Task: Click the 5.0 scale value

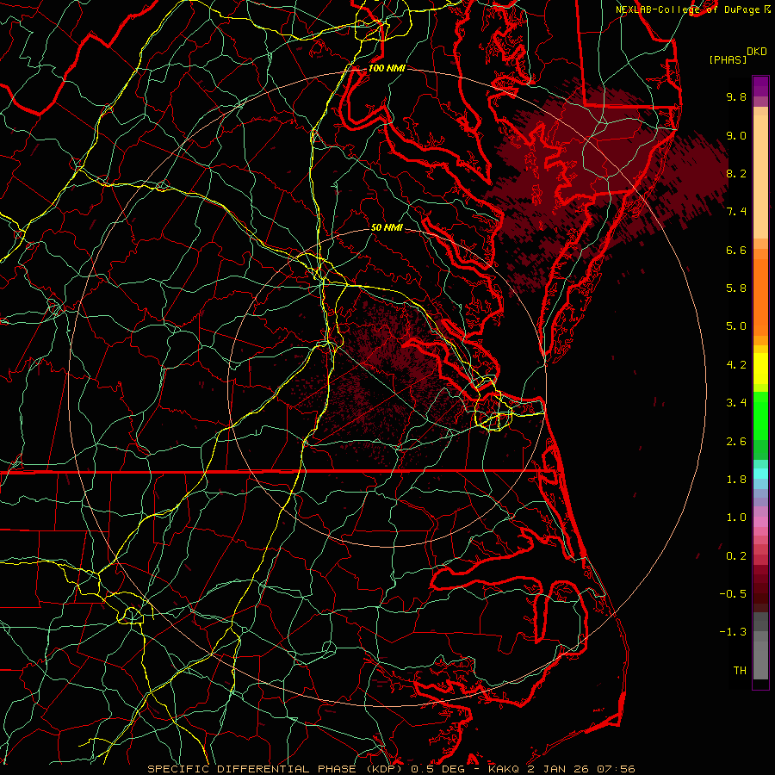Action: pyautogui.click(x=736, y=326)
